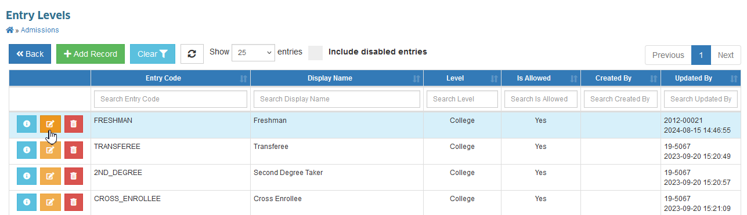Image resolution: width=747 pixels, height=215 pixels.
Task: Delete the 2ND_DEGREE entry record
Action: coord(73,176)
